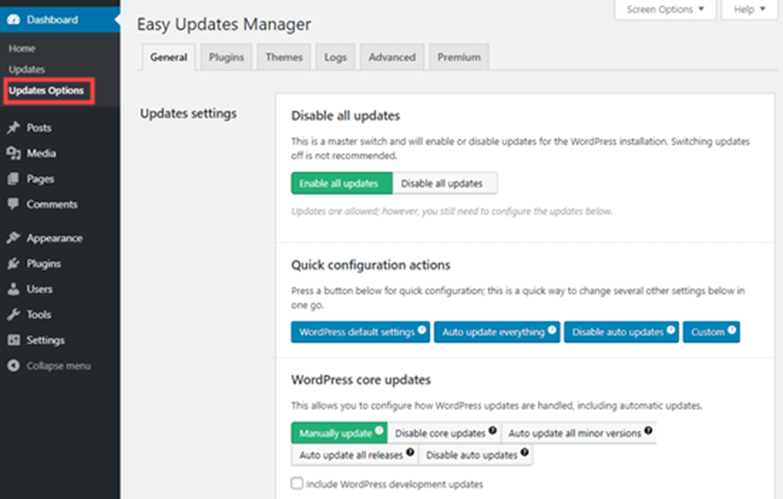The width and height of the screenshot is (783, 499).
Task: Open the Users menu
Action: [60, 289]
